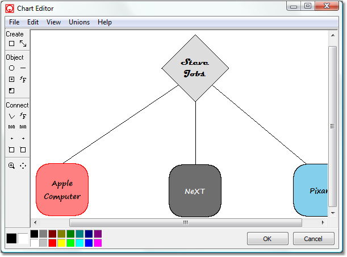Activate the zoom magnifier tool
Image resolution: width=347 pixels, height=257 pixels.
[x=11, y=165]
